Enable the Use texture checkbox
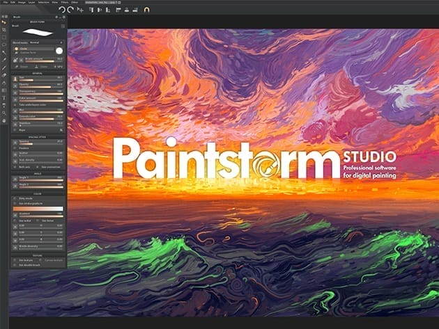439x329 pixels. [x=15, y=261]
